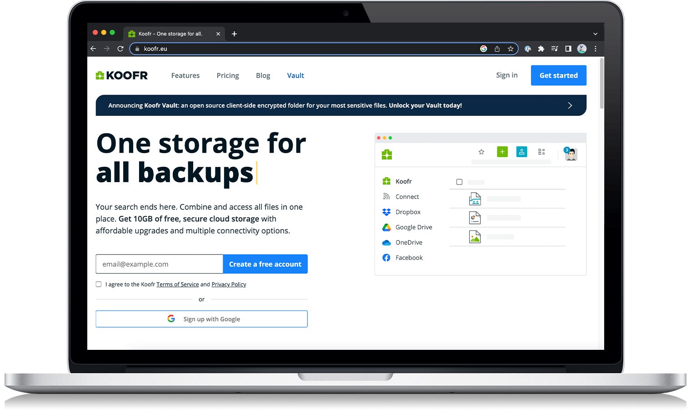Image resolution: width=691 pixels, height=418 pixels.
Task: Click the Koofr logo in the header
Action: point(121,75)
